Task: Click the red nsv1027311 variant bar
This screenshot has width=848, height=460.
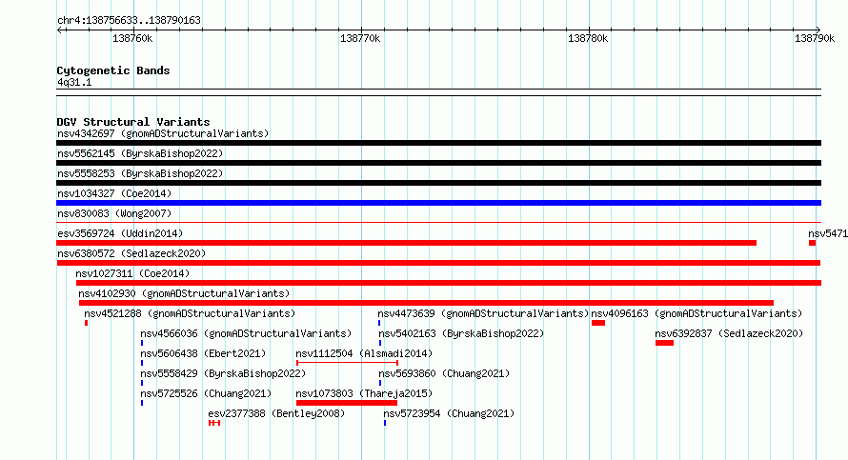Action: click(x=449, y=283)
